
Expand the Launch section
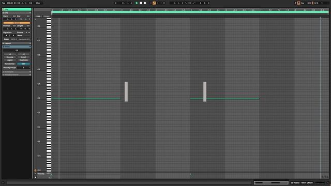pos(30,43)
